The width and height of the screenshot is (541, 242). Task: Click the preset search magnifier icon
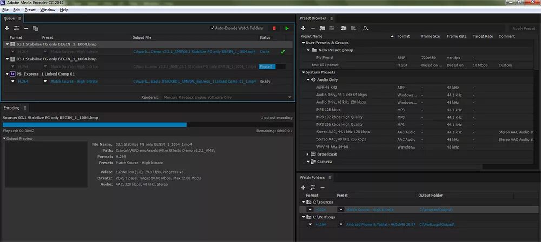point(365,28)
